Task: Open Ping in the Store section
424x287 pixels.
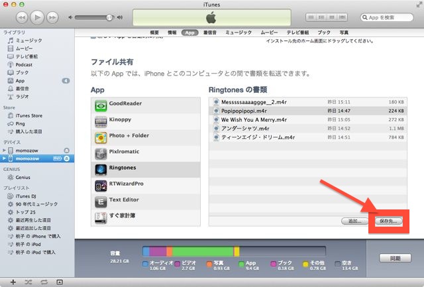Action: coord(20,124)
